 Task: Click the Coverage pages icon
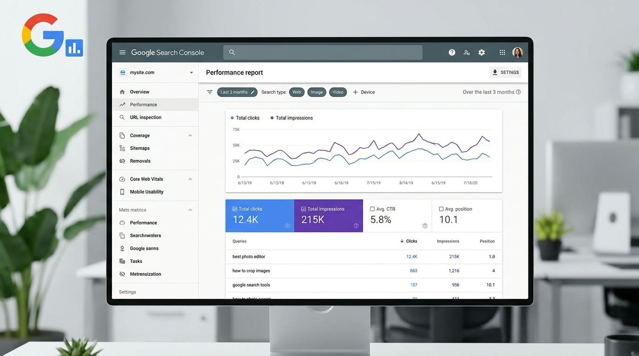[122, 135]
